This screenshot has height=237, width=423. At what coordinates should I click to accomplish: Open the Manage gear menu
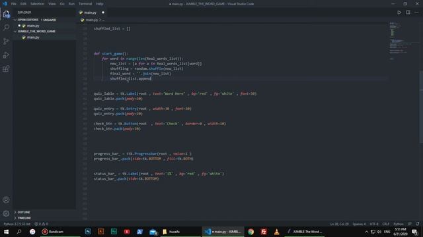click(x=6, y=213)
